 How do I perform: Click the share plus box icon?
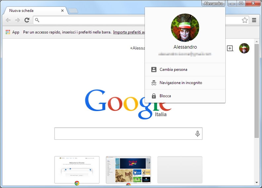[230, 48]
